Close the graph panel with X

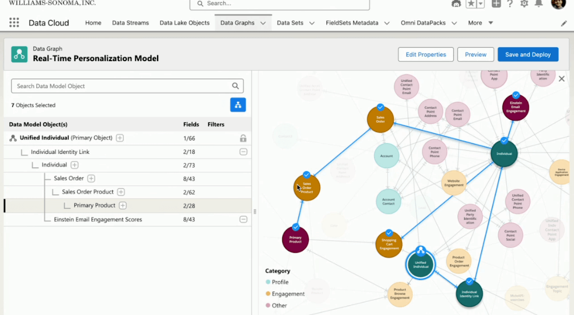[562, 79]
